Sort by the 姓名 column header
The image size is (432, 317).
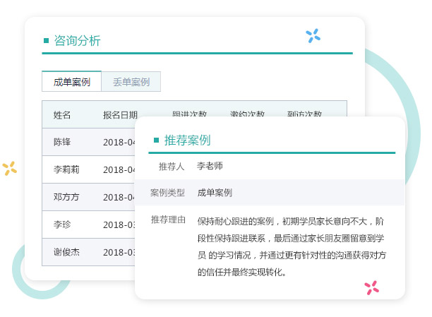click(62, 115)
